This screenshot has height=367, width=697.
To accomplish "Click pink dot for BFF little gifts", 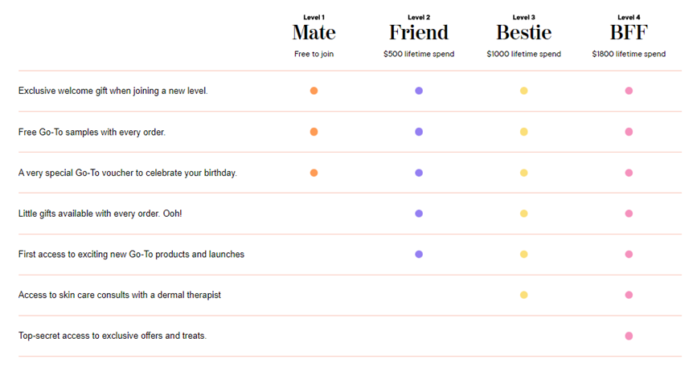I will (x=629, y=214).
